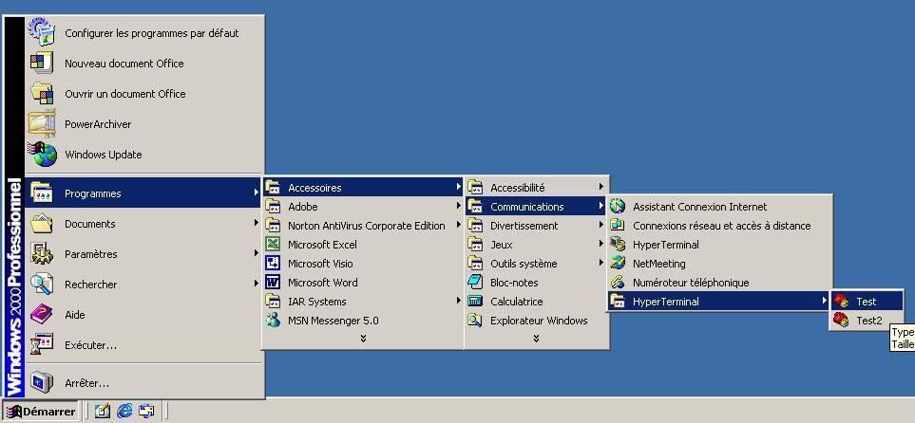
Task: Expand the Paramètres submenu arrow
Action: [257, 253]
